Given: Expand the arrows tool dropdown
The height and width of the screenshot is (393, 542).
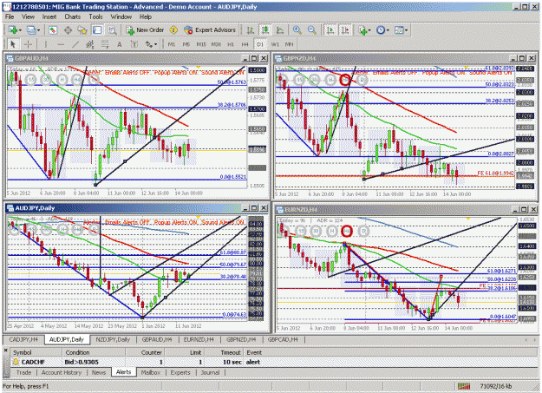Looking at the screenshot, I should pyautogui.click(x=155, y=44).
